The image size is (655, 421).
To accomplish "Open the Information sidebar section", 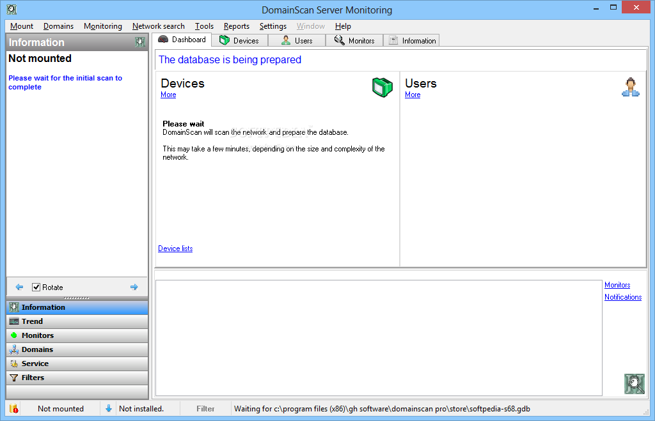I will coord(77,307).
